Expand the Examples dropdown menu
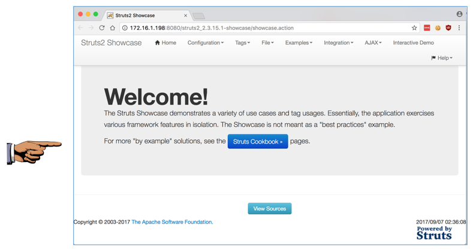 (x=299, y=42)
